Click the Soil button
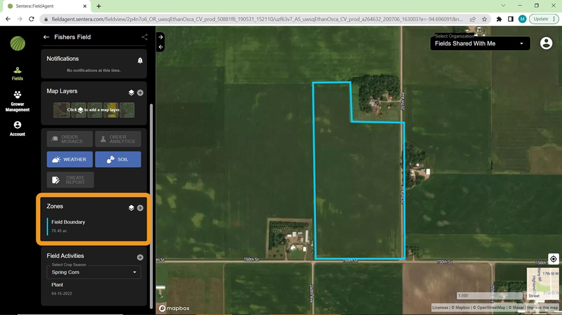The height and width of the screenshot is (315, 562). [118, 159]
